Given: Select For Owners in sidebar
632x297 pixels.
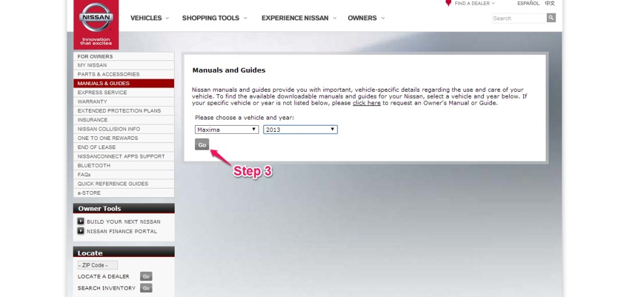Looking at the screenshot, I should pyautogui.click(x=123, y=56).
